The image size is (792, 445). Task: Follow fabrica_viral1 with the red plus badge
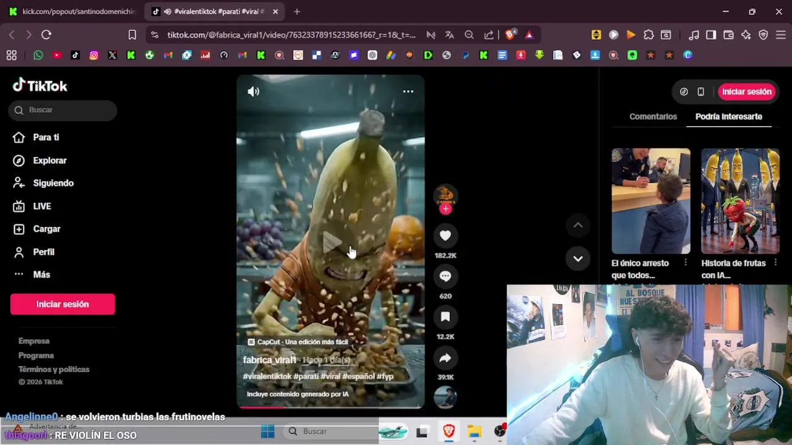tap(445, 209)
